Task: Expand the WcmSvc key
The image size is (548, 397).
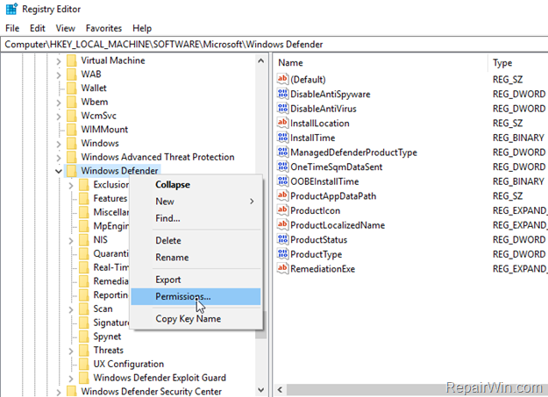Action: click(59, 117)
